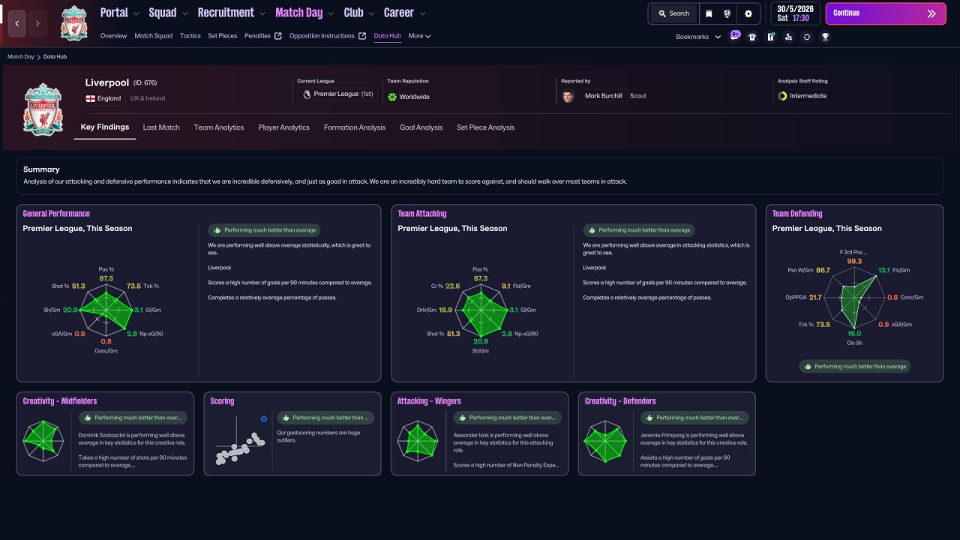Click the tactics board shortcut icon
This screenshot has height=540, width=960.
click(770, 37)
